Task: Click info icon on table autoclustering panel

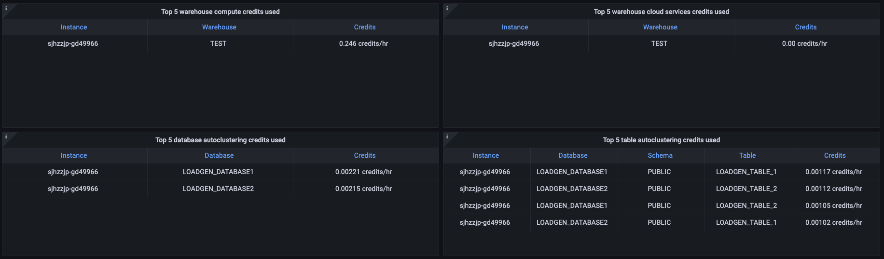Action: (x=447, y=136)
